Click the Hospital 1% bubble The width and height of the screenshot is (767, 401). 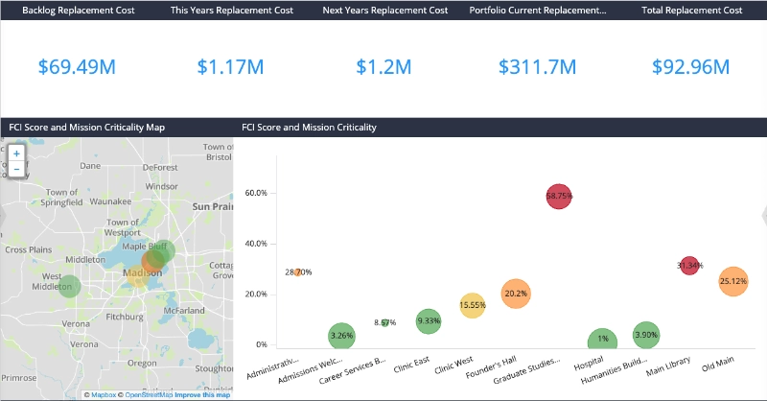[x=602, y=339]
